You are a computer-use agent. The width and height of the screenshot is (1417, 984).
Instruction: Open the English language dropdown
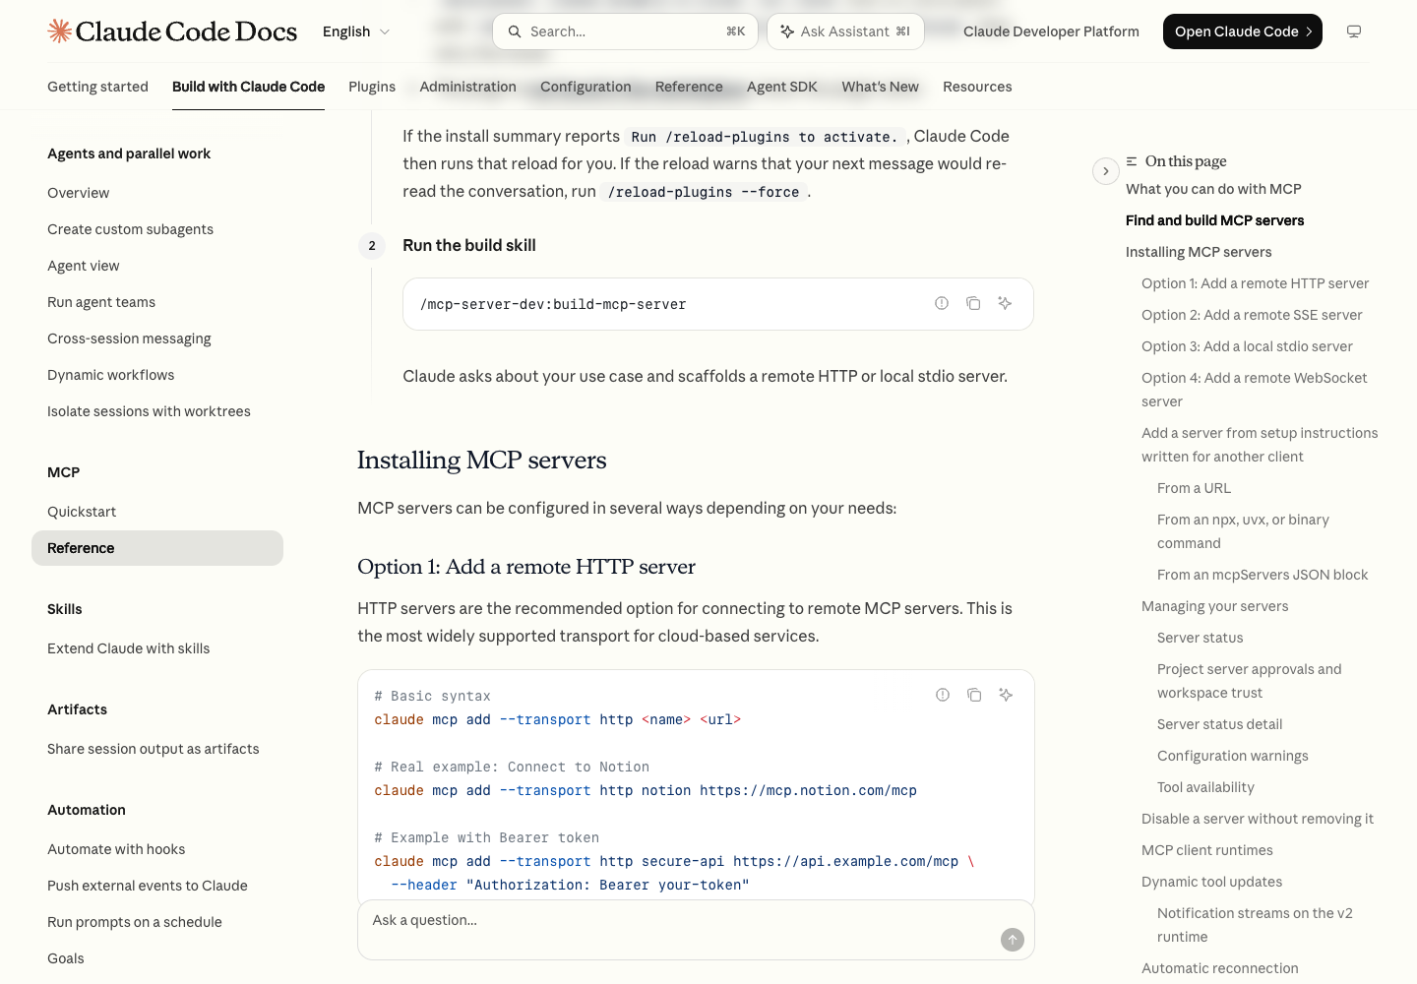coord(356,31)
